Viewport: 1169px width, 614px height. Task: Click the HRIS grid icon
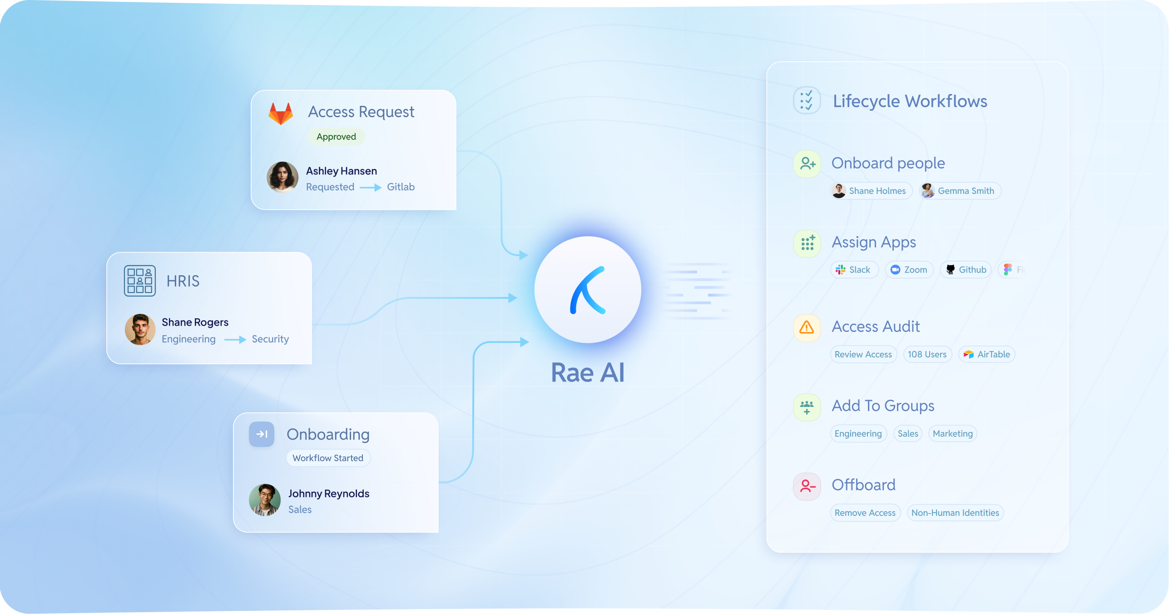click(x=140, y=281)
